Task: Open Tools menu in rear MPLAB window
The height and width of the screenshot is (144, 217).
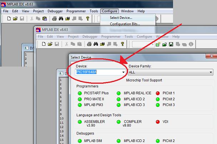Action: tap(94, 11)
